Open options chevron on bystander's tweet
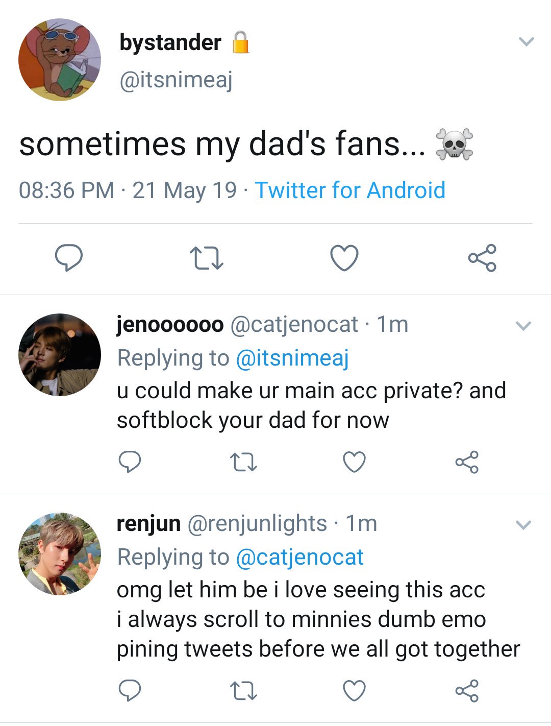Viewport: 551px width, 726px height. [x=526, y=41]
